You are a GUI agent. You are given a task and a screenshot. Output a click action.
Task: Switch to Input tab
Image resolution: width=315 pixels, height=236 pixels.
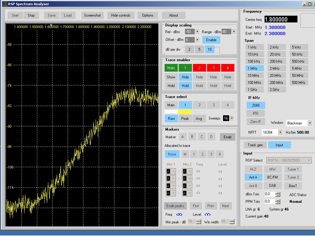(279, 145)
